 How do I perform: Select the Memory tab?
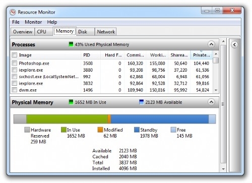65,31
